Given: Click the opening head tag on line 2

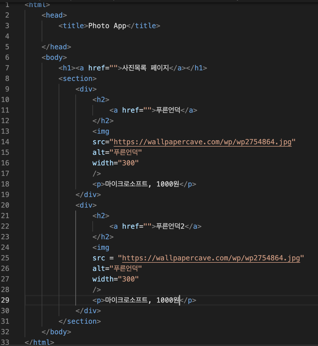Looking at the screenshot, I should [54, 15].
